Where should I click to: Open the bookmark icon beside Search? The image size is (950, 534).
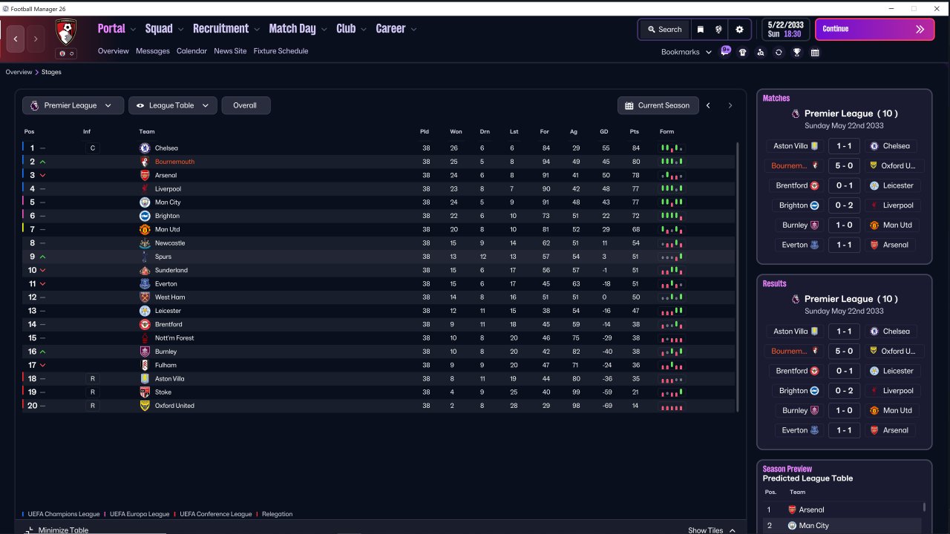pyautogui.click(x=700, y=30)
